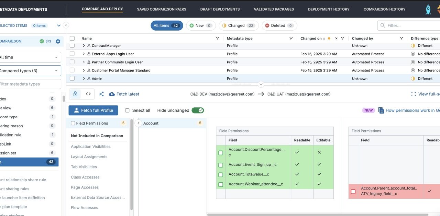Open comparison settings gear icon
This screenshot has height=216, width=440.
[x=58, y=41]
